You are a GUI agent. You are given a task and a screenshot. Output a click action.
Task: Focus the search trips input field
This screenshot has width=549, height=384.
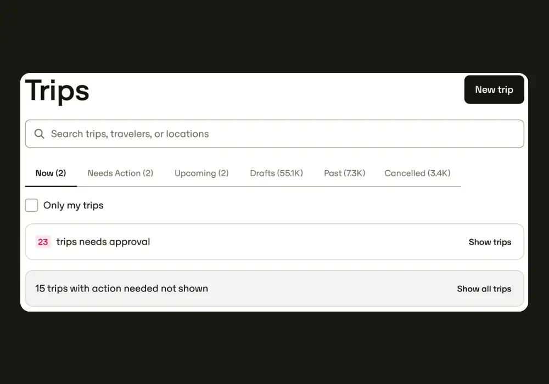click(274, 134)
